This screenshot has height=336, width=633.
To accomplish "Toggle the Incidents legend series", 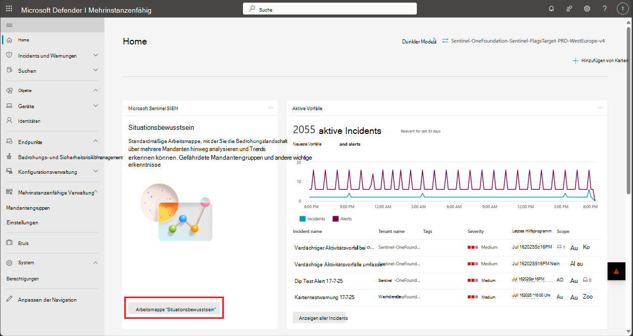I will click(x=312, y=219).
